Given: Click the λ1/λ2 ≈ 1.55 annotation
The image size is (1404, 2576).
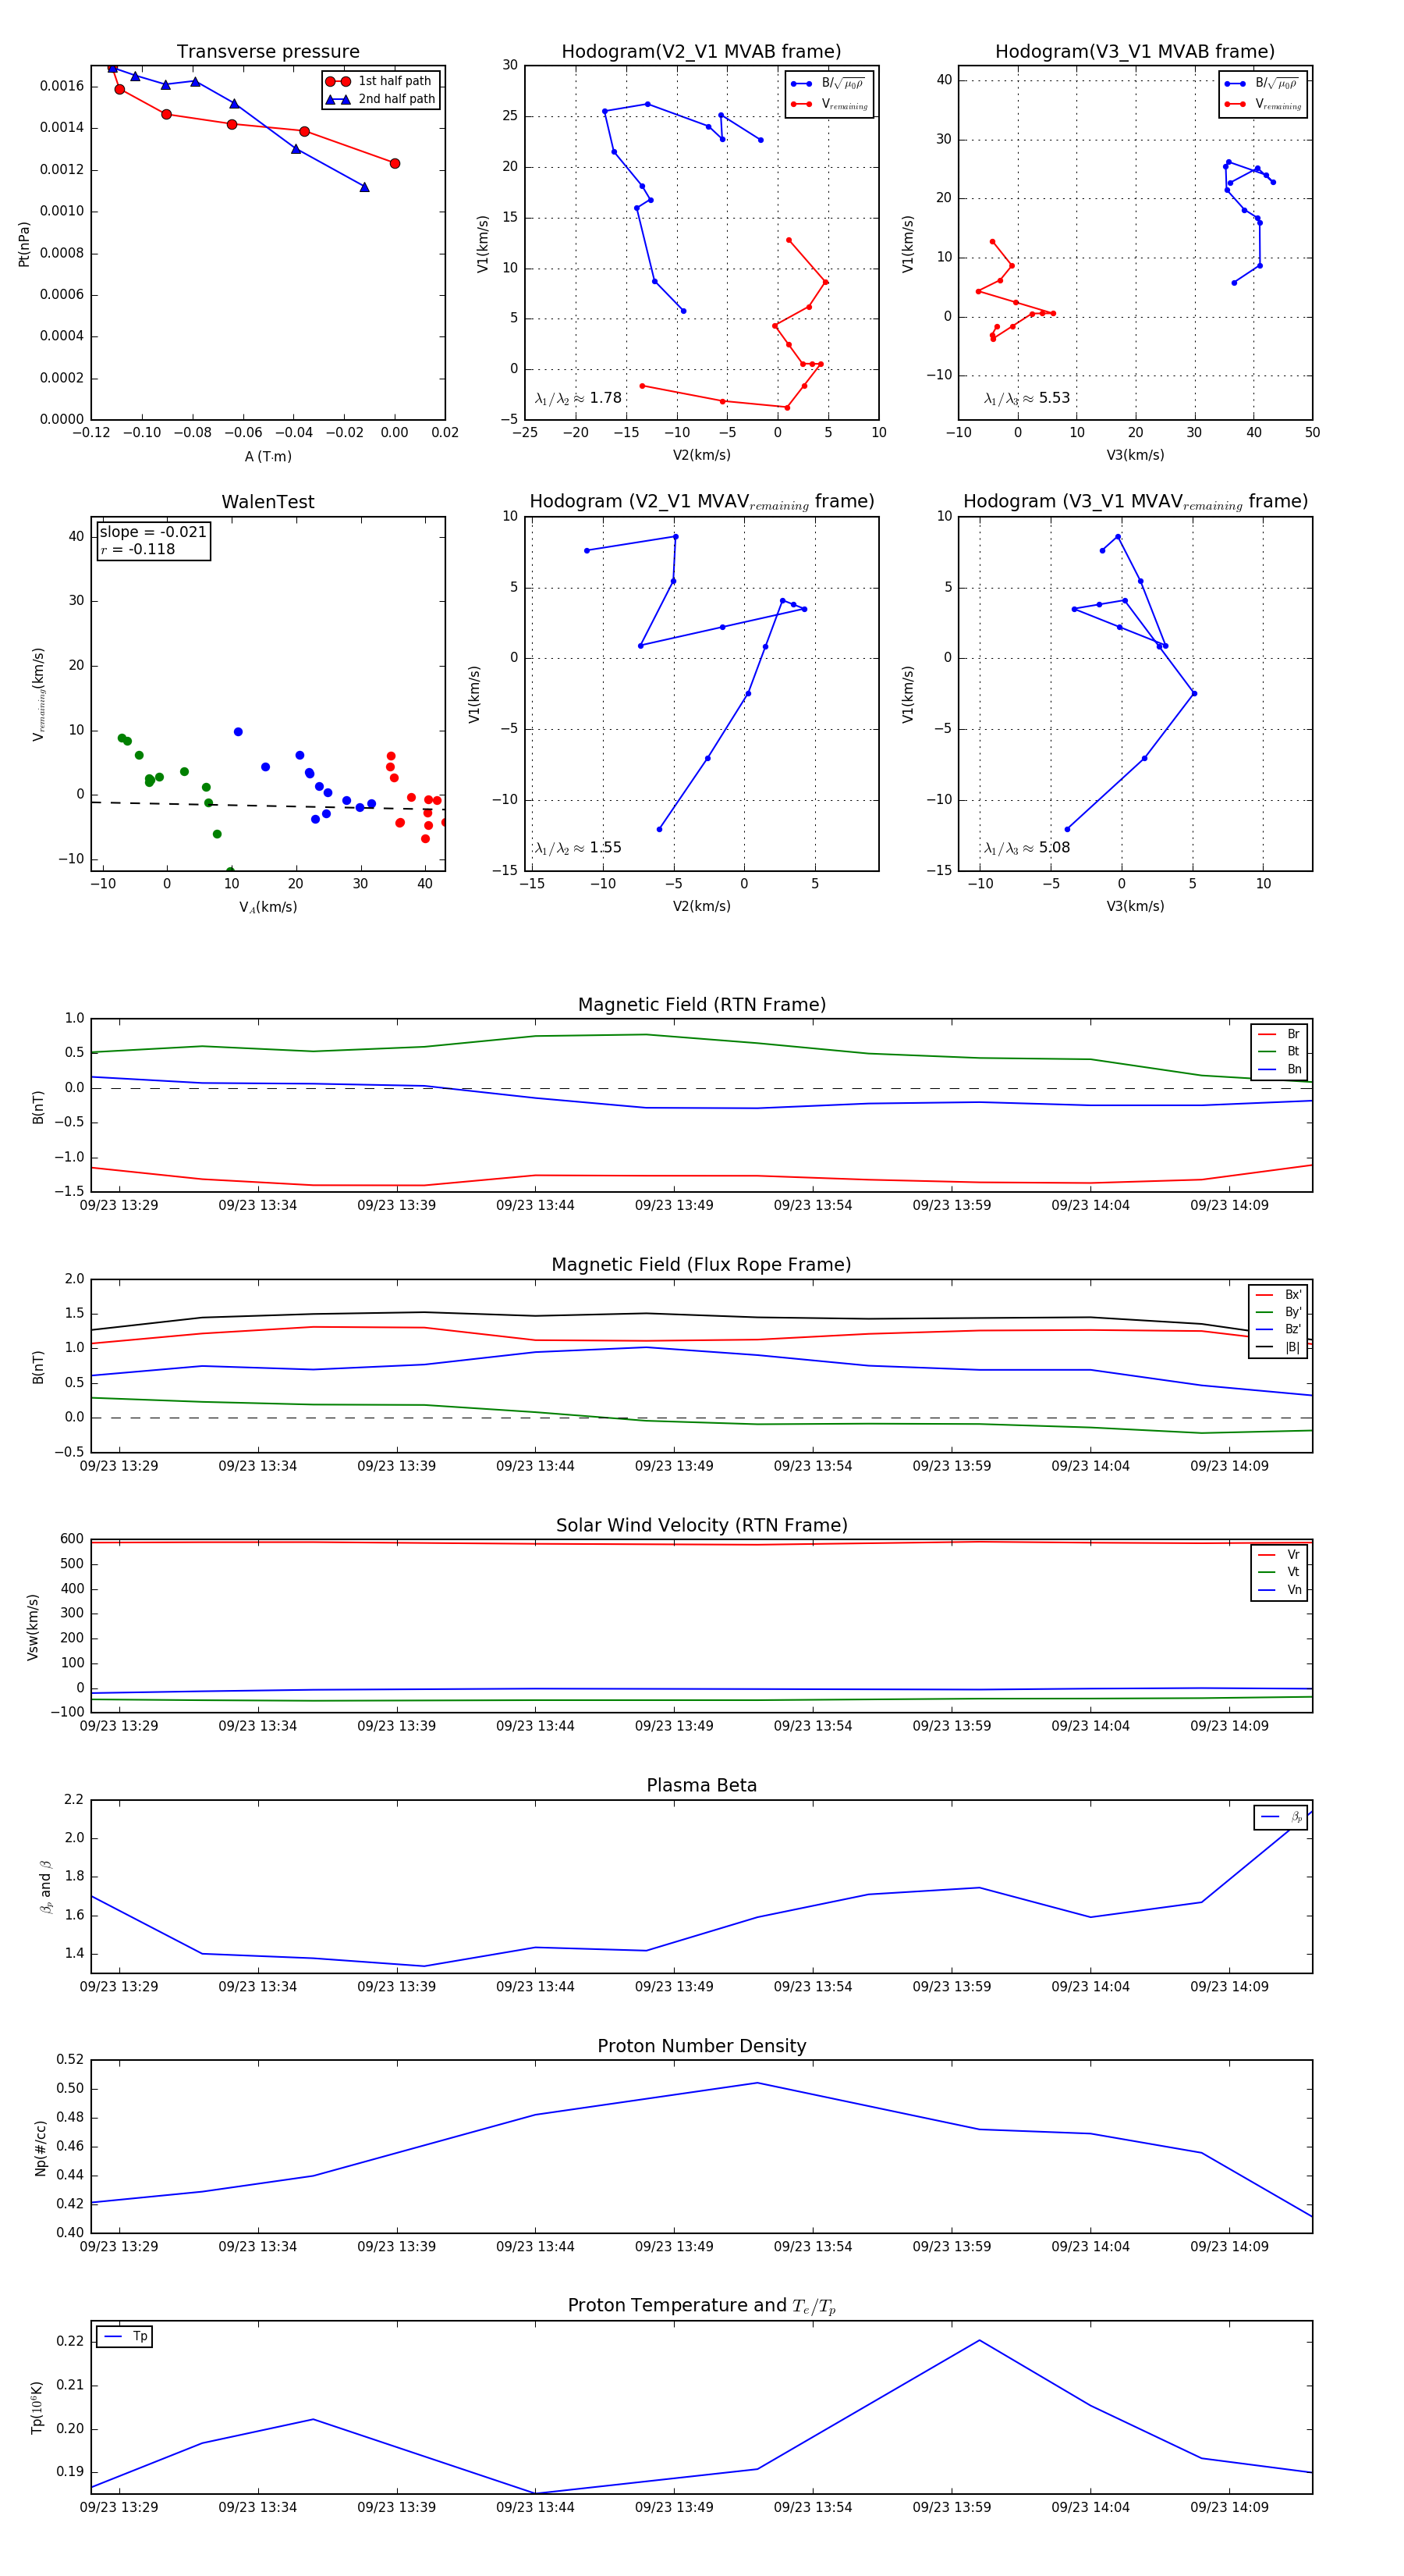Looking at the screenshot, I should coord(577,848).
